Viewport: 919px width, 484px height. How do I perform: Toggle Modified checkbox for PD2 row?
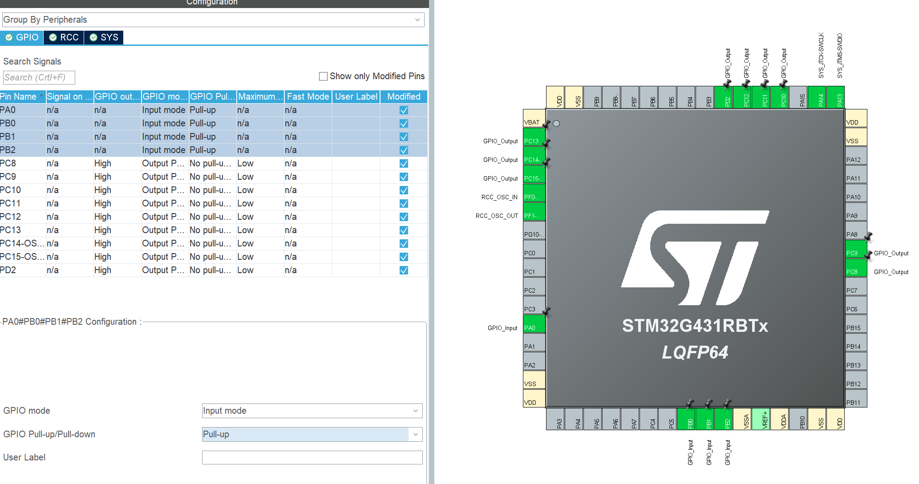(x=404, y=270)
